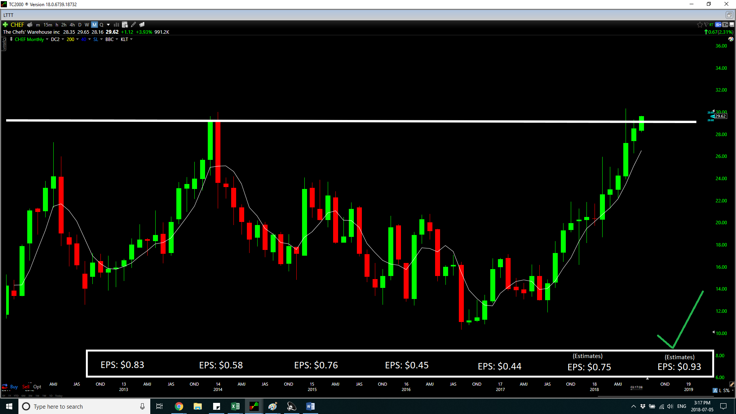Click the taskbar clock showing 3:17 PM
The image size is (736, 414).
click(x=702, y=406)
